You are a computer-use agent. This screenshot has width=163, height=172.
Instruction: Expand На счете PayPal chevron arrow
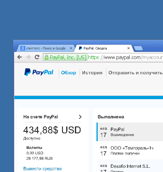[80, 117]
